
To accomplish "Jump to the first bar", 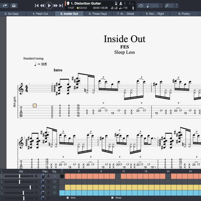I will pos(37,5).
